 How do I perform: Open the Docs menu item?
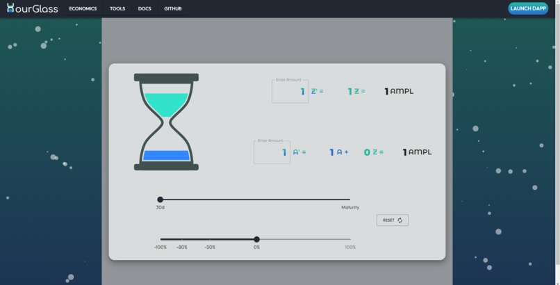[145, 8]
